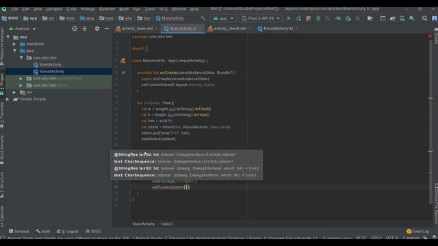Click the Make Project hammer icon

pos(203,18)
